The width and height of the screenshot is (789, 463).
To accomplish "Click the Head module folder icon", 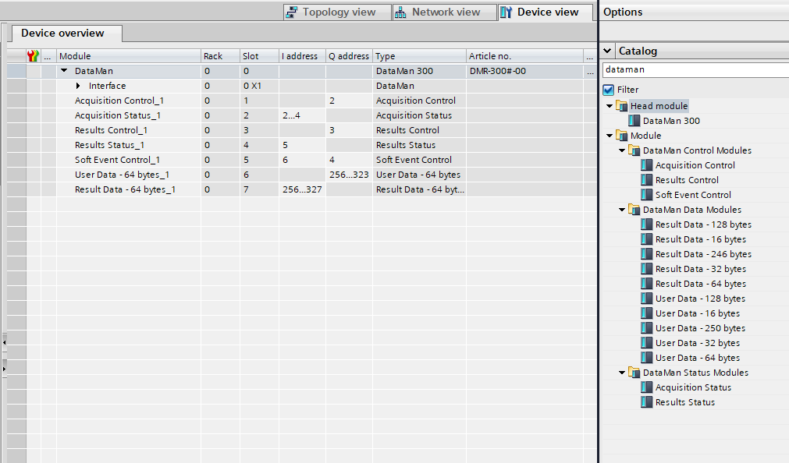I will point(621,106).
